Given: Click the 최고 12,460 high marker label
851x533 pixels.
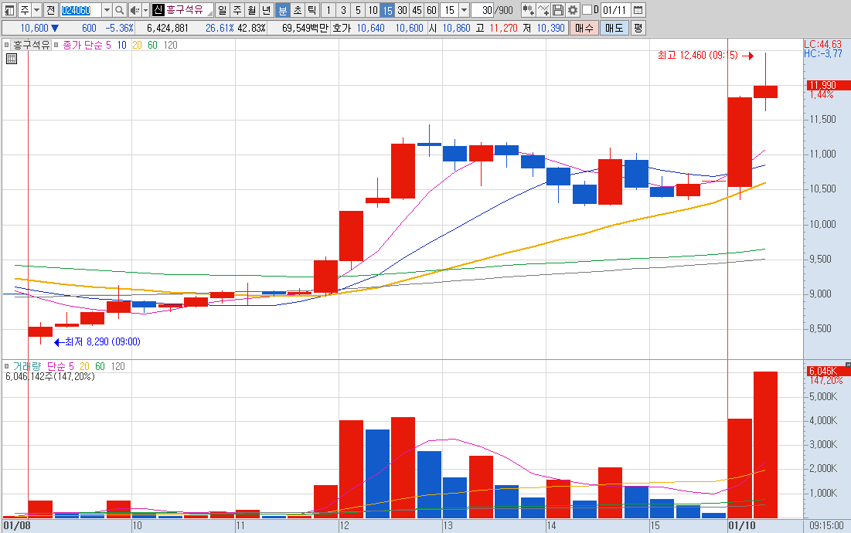Looking at the screenshot, I should pos(697,56).
